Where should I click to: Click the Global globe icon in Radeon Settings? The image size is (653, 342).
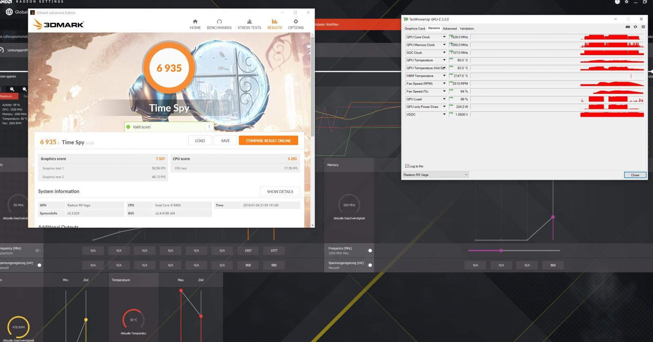9,12
